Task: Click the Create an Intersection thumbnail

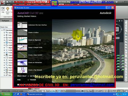Action: pos(22,62)
